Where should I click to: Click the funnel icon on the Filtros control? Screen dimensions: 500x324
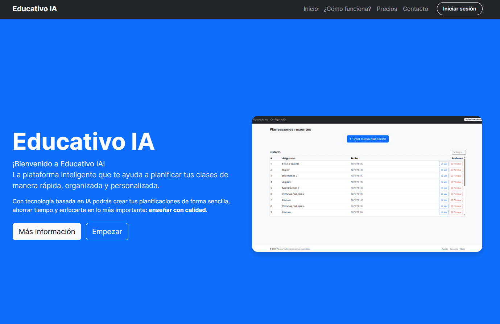(454, 152)
